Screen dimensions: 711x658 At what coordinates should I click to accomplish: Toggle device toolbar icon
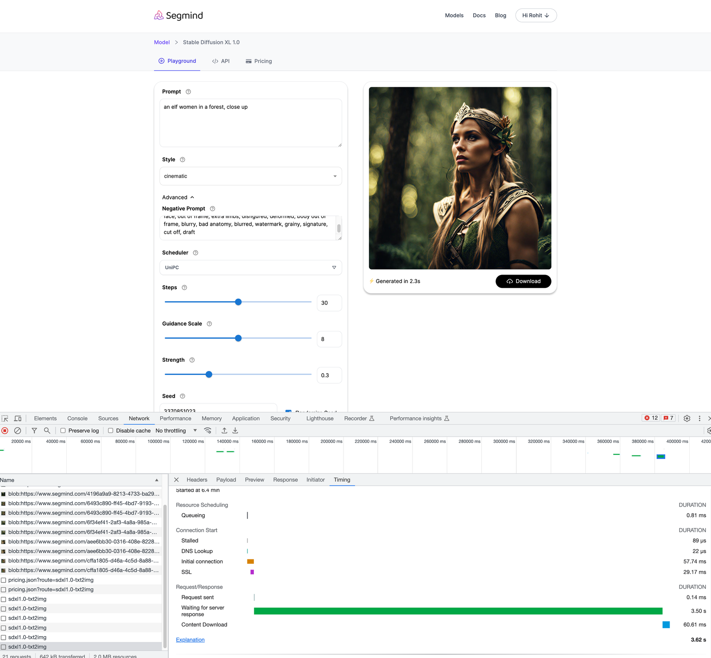pyautogui.click(x=18, y=419)
